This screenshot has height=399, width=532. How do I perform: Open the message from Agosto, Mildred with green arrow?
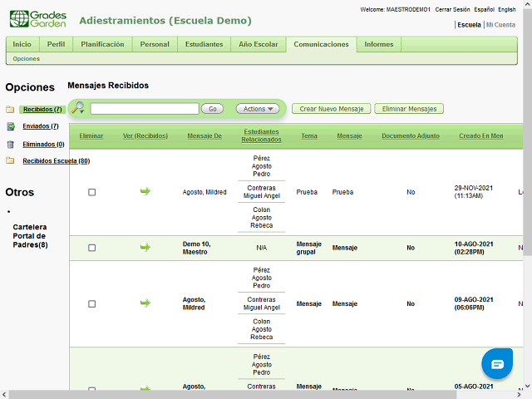click(145, 192)
